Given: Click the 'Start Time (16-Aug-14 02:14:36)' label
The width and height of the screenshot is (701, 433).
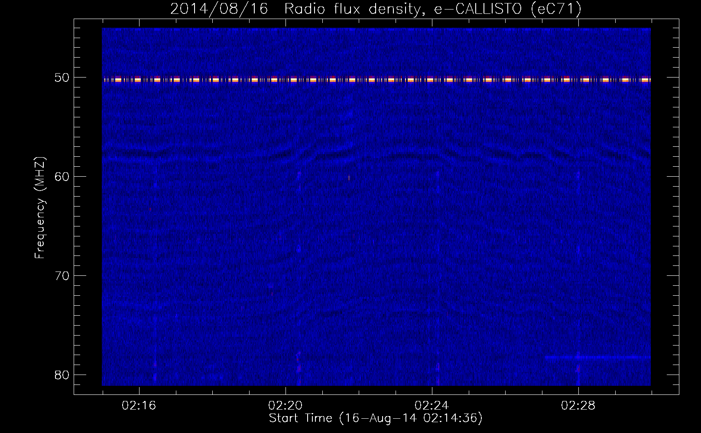Looking at the screenshot, I should pyautogui.click(x=376, y=418).
